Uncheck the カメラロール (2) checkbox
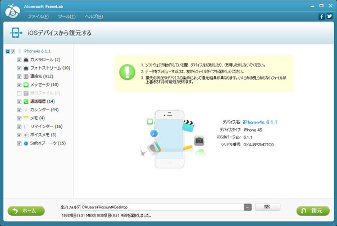337x226 pixels. point(19,60)
